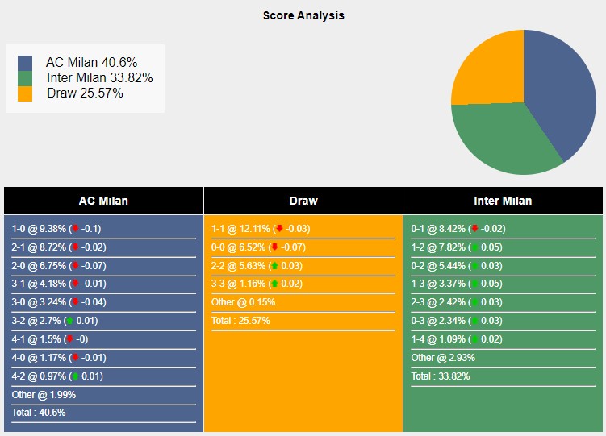Select the '3-2 @ 2.7%' score text
606x436 pixels.
[36, 321]
